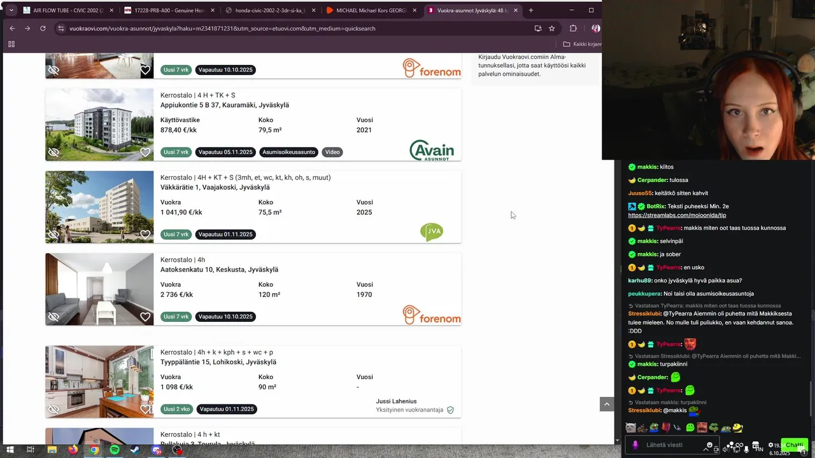Image resolution: width=815 pixels, height=458 pixels.
Task: Open Appiukontie apartment building photo
Action: click(99, 124)
